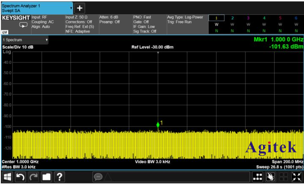Screen dimensions: 304x184
Task: Click the full screen arrows icon
Action: click(x=296, y=177)
